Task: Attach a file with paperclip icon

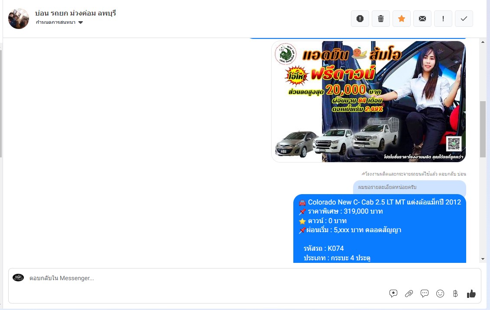Action: (409, 294)
